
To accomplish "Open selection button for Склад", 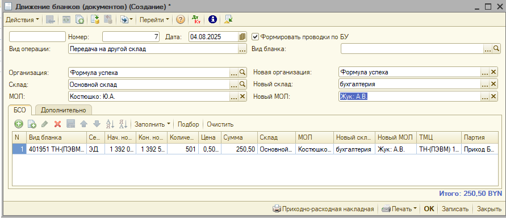I will tap(233, 85).
